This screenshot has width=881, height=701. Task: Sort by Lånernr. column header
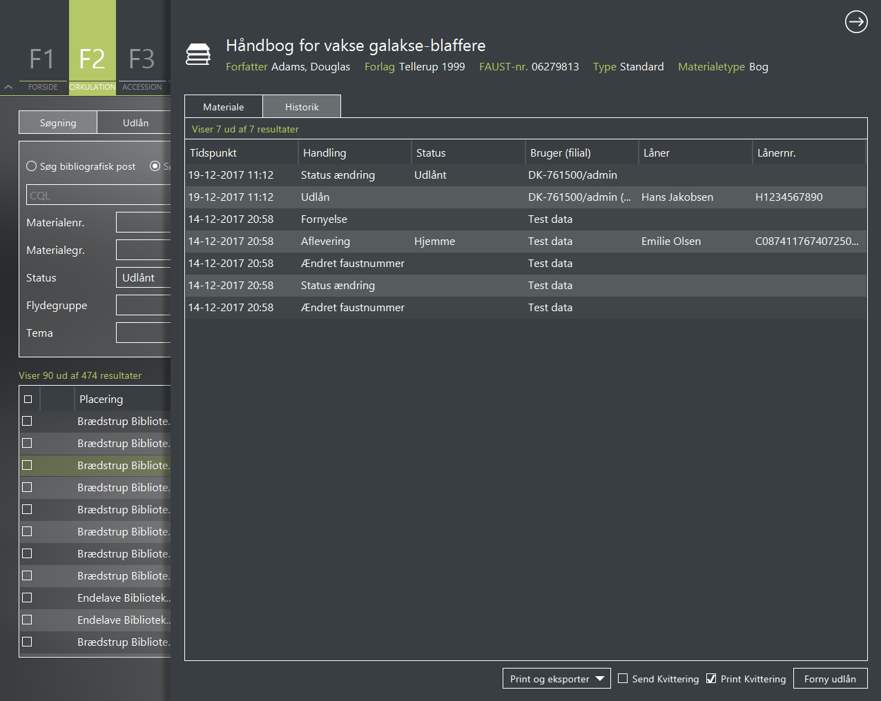(x=809, y=152)
